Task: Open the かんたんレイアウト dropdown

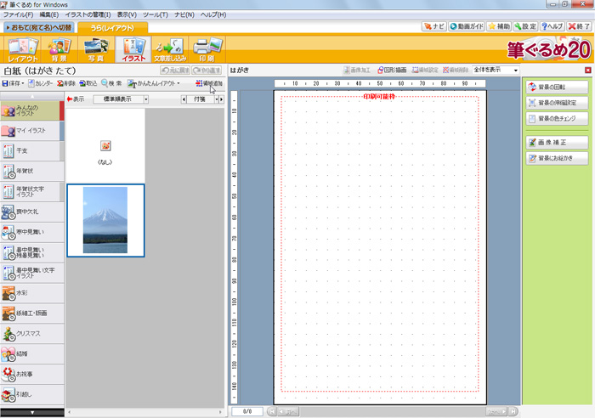Action: point(156,84)
